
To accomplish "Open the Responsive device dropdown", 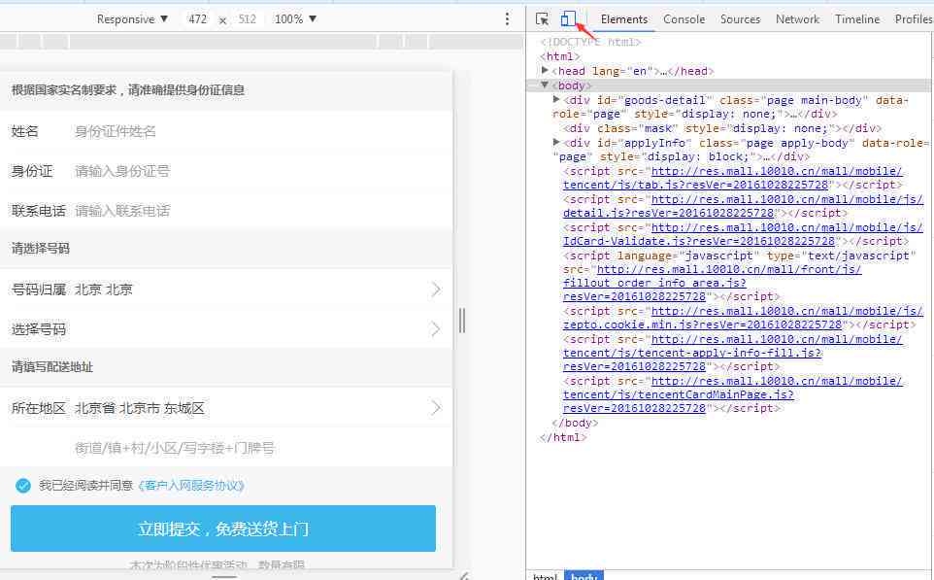I will click(132, 19).
